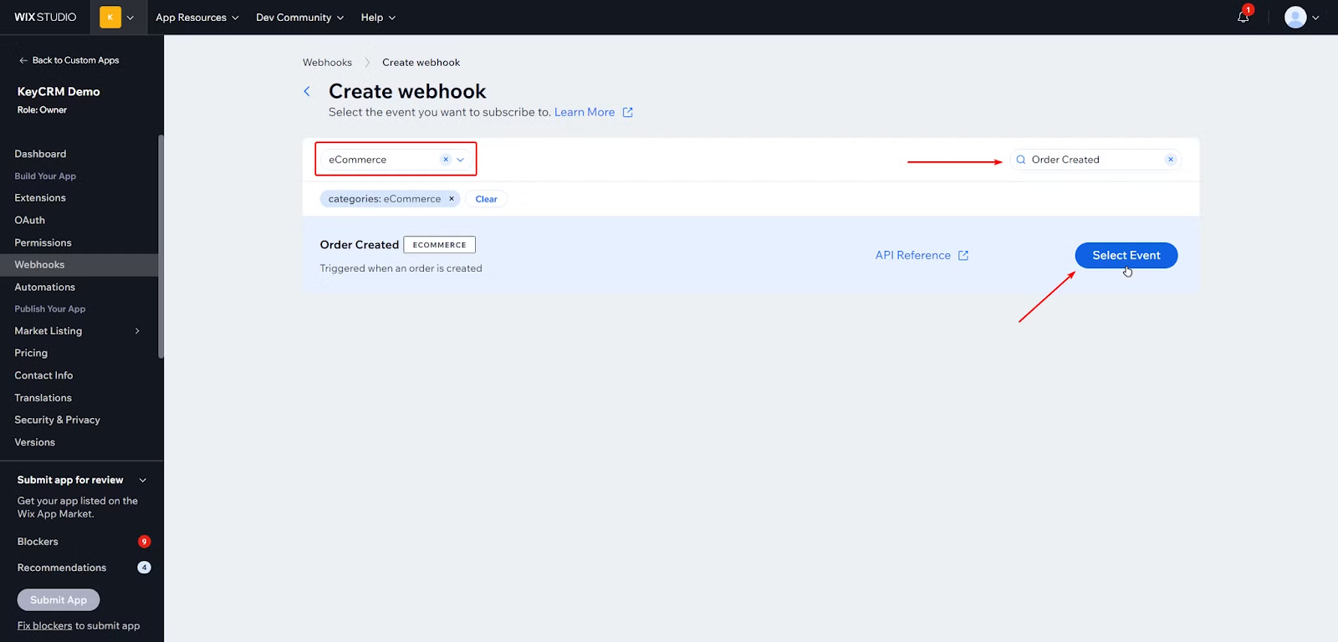Click the sidebar scrollbar
Viewport: 1338px width, 642px height.
[161, 247]
